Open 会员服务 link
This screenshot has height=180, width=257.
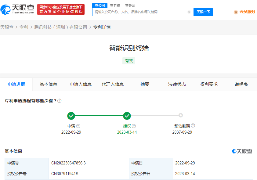(x=247, y=12)
